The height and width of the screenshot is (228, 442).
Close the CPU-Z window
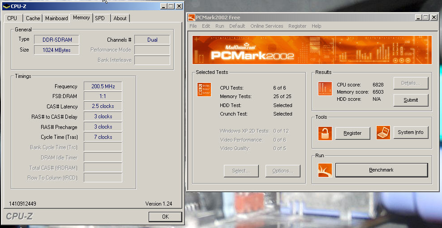click(179, 6)
